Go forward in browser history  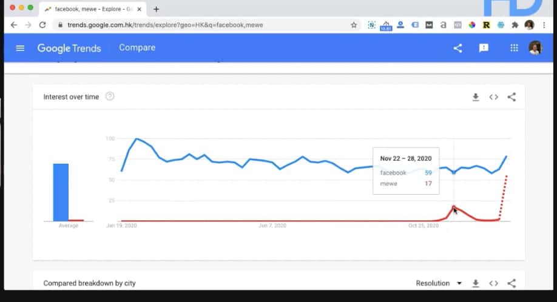pyautogui.click(x=28, y=25)
